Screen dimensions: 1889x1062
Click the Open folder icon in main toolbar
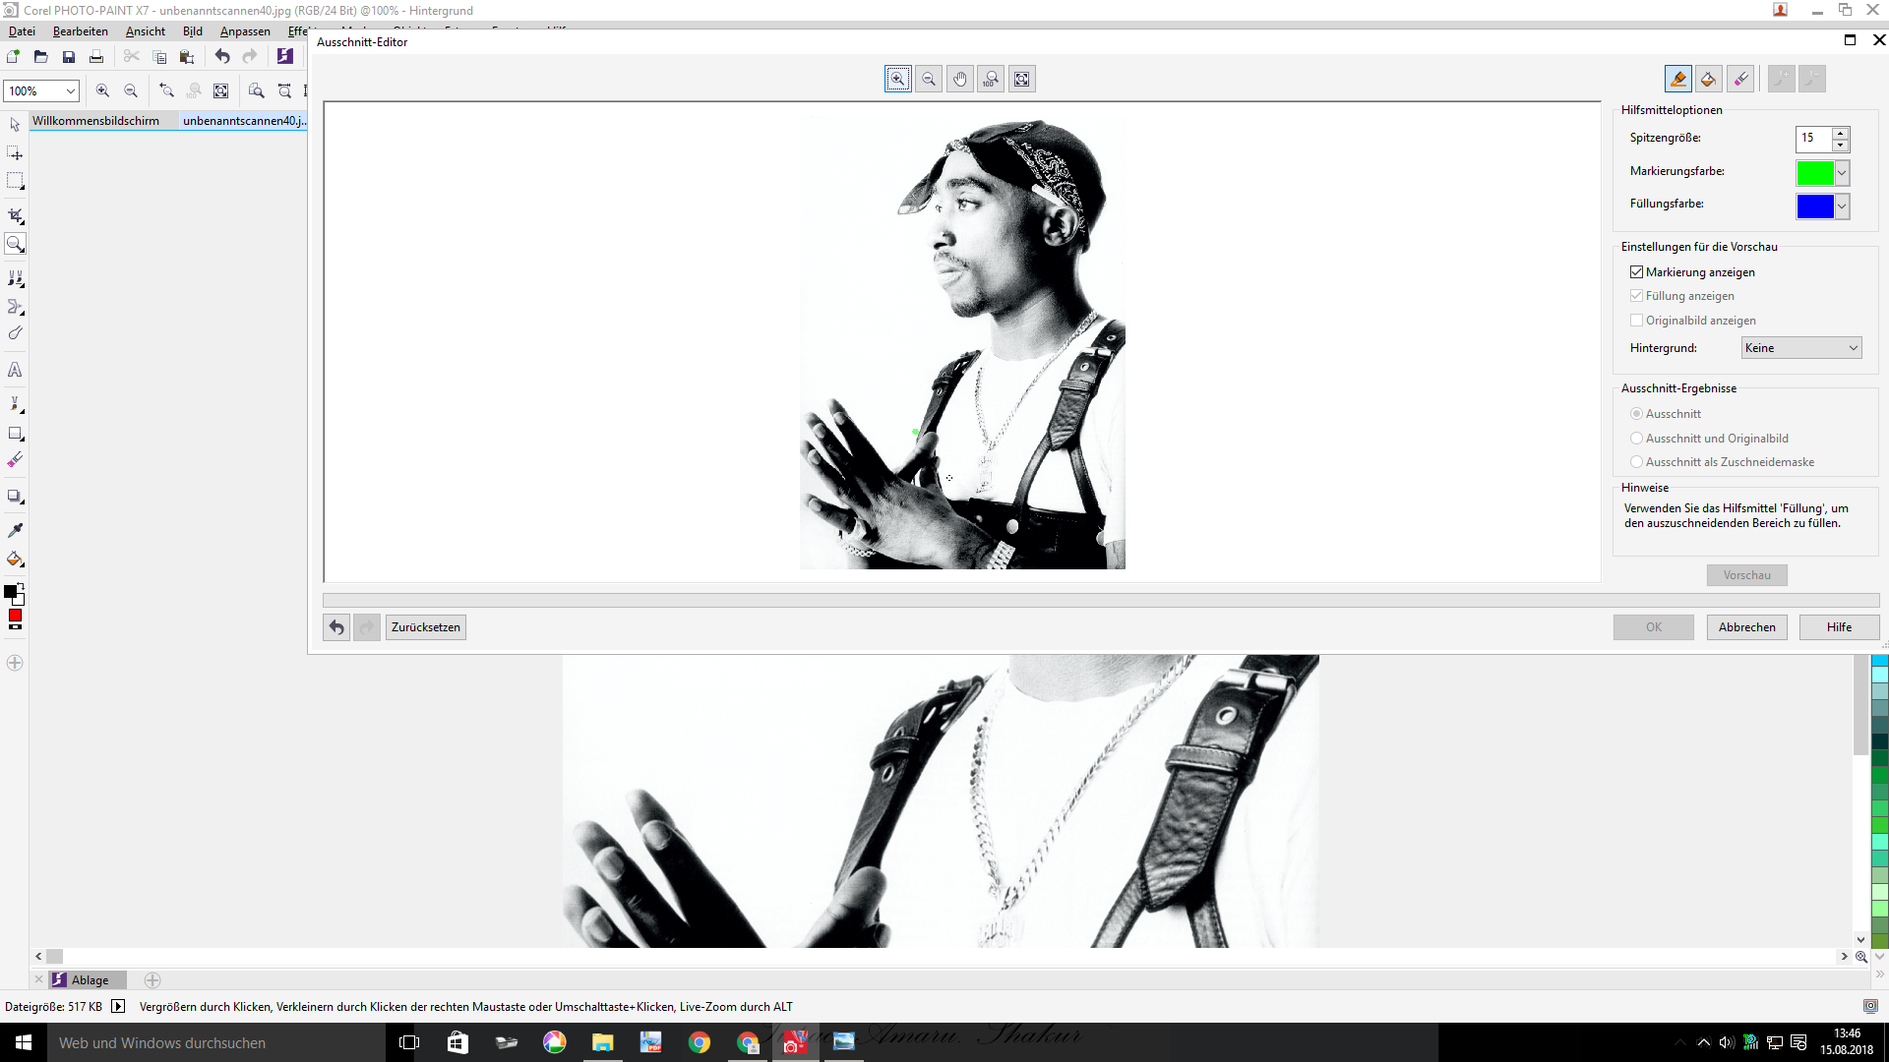pos(41,57)
